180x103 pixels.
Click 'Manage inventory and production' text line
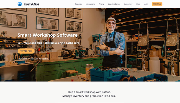tap(89, 96)
